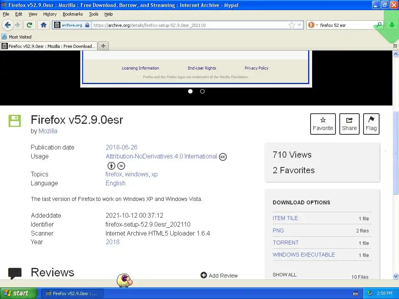Image resolution: width=399 pixels, height=299 pixels.
Task: Open Attribution-NoDerivatives 4.0 International license link
Action: [161, 156]
